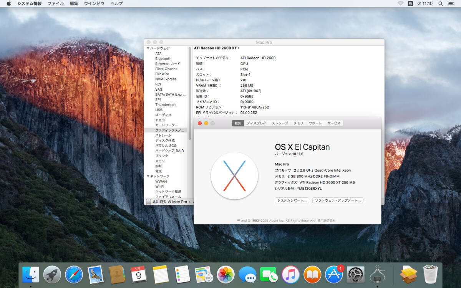Open the package box icon in Dock
461x288 pixels.
(408, 274)
